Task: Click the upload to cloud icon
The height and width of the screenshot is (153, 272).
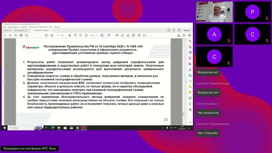Action: pos(16,35)
